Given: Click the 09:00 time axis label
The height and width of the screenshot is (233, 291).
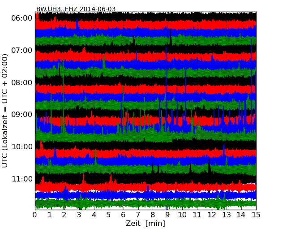Looking at the screenshot, I should 22,114.
